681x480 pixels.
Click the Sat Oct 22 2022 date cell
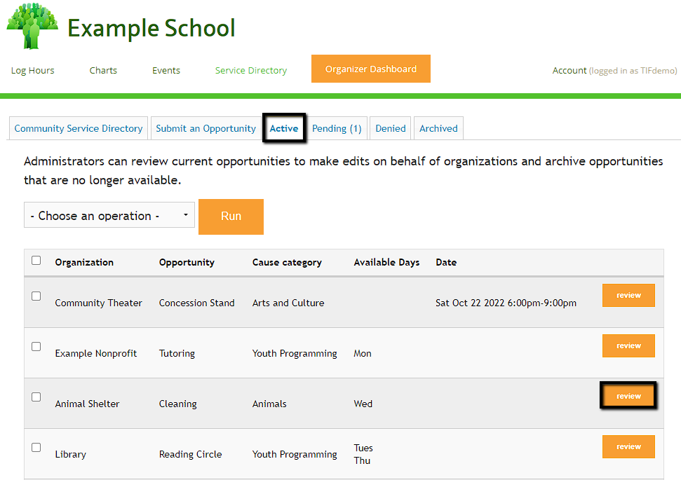506,303
